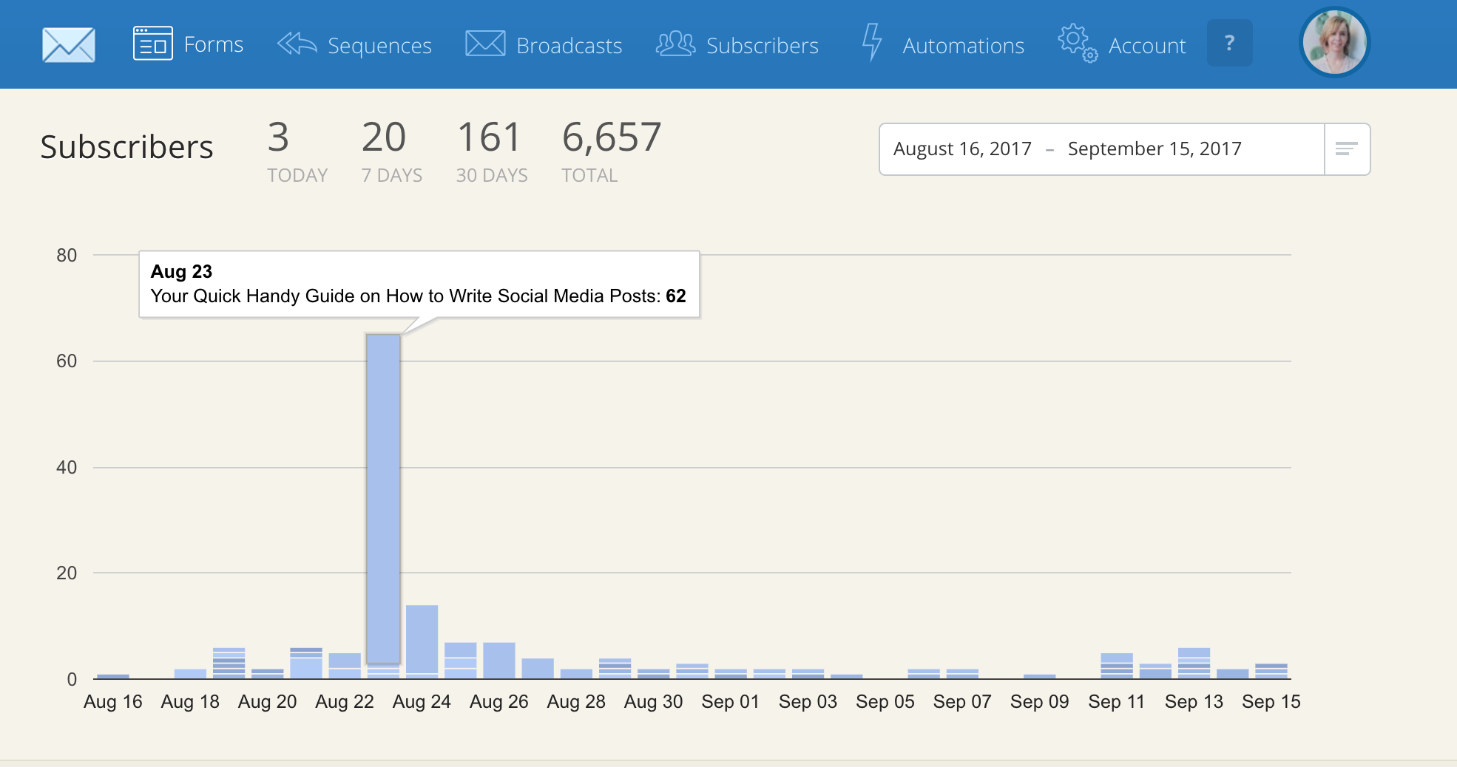
Task: Click the Automations text link
Action: click(963, 46)
